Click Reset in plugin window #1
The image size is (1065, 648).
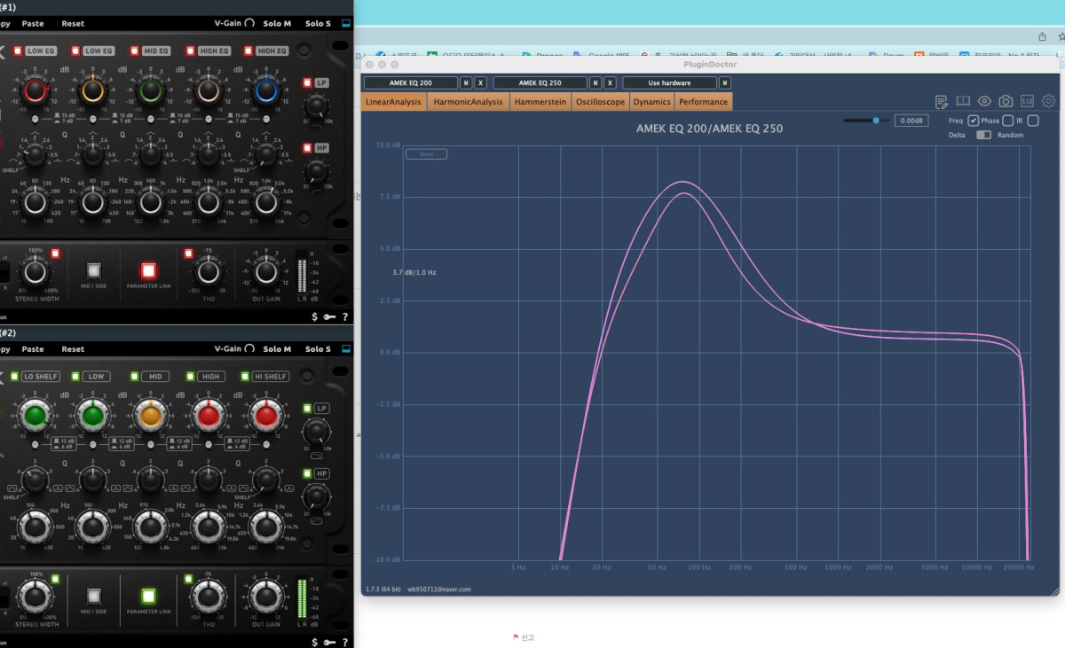point(74,24)
